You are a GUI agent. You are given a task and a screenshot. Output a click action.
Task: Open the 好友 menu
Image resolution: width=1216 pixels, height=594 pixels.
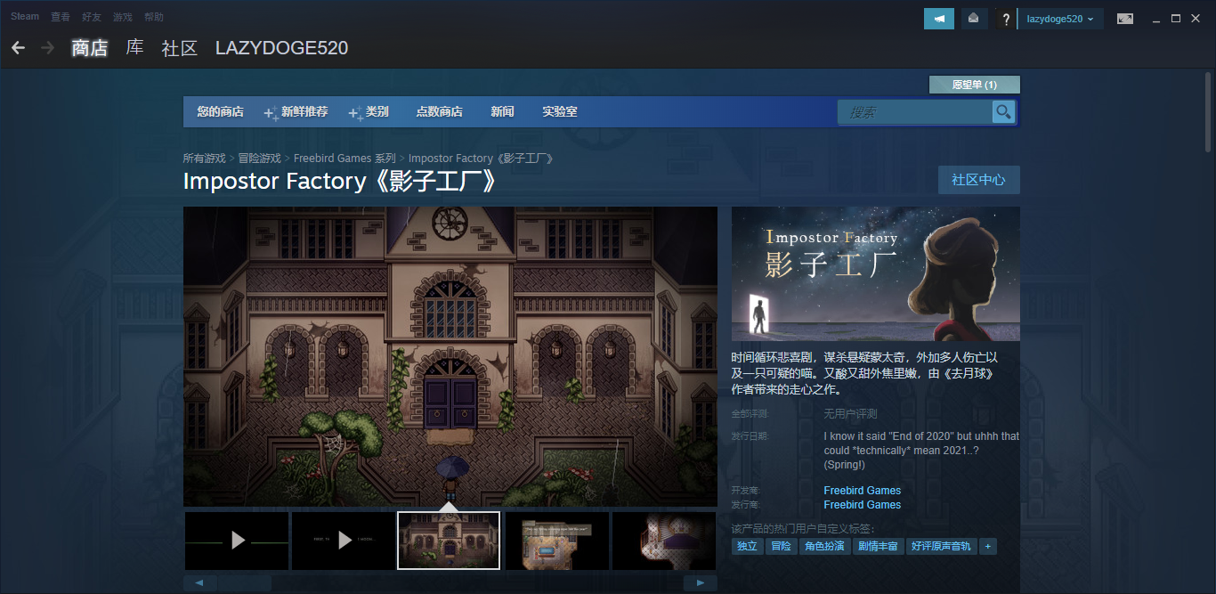click(x=92, y=16)
